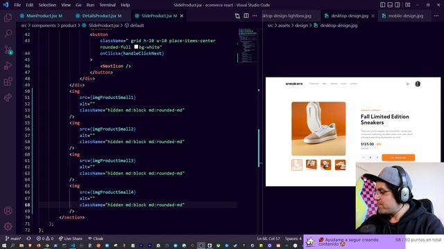Open the Manage gear icon

tap(8, 226)
